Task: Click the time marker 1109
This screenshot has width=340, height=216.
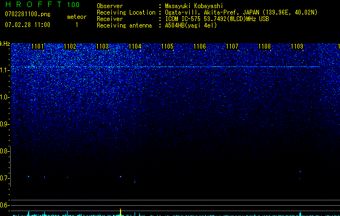Action: [297, 46]
